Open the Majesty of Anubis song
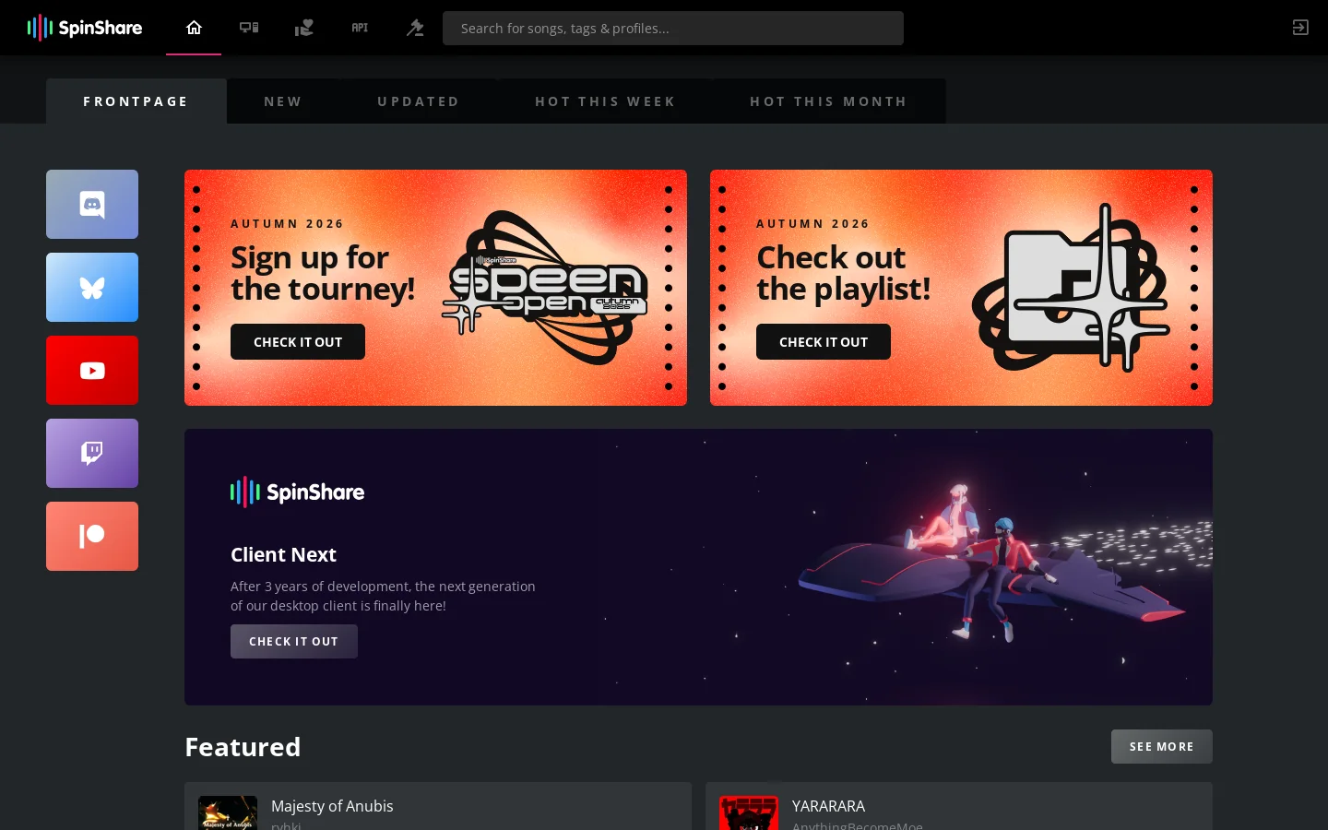Image resolution: width=1328 pixels, height=830 pixels. coord(438,806)
